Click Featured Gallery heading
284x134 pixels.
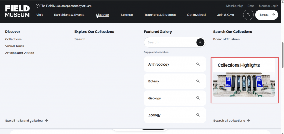point(158,32)
